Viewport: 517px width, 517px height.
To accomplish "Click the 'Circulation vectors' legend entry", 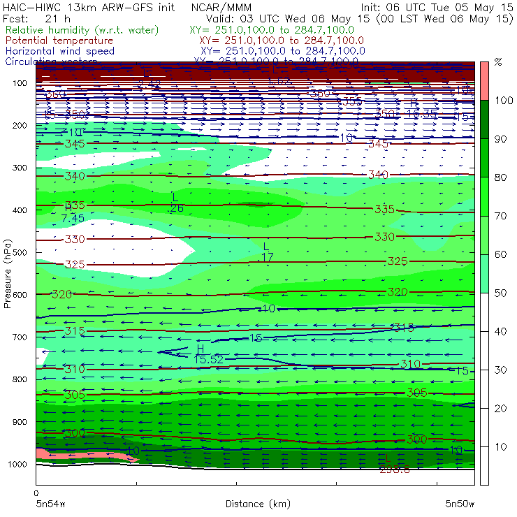I will click(x=52, y=61).
